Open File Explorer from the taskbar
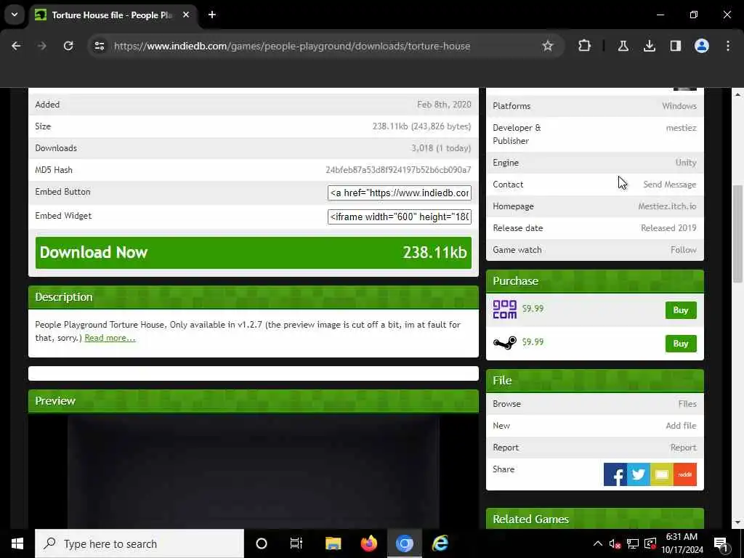744x558 pixels. coord(333,543)
